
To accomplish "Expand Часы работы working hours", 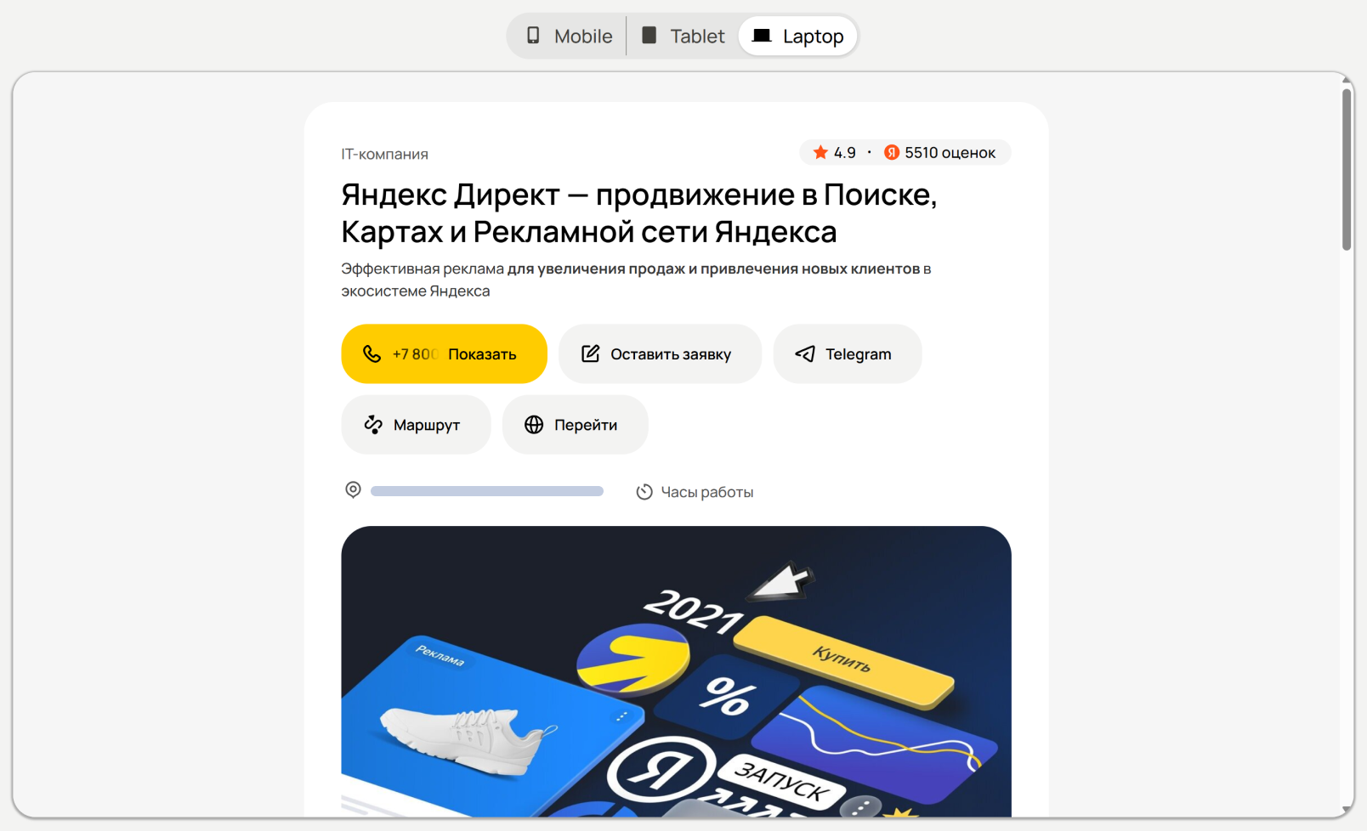I will click(x=695, y=492).
